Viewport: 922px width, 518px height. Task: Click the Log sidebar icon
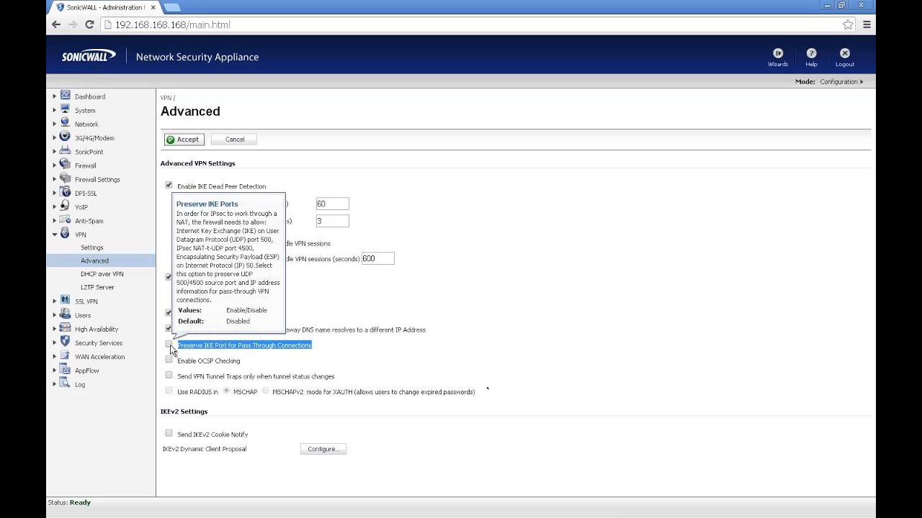(66, 383)
